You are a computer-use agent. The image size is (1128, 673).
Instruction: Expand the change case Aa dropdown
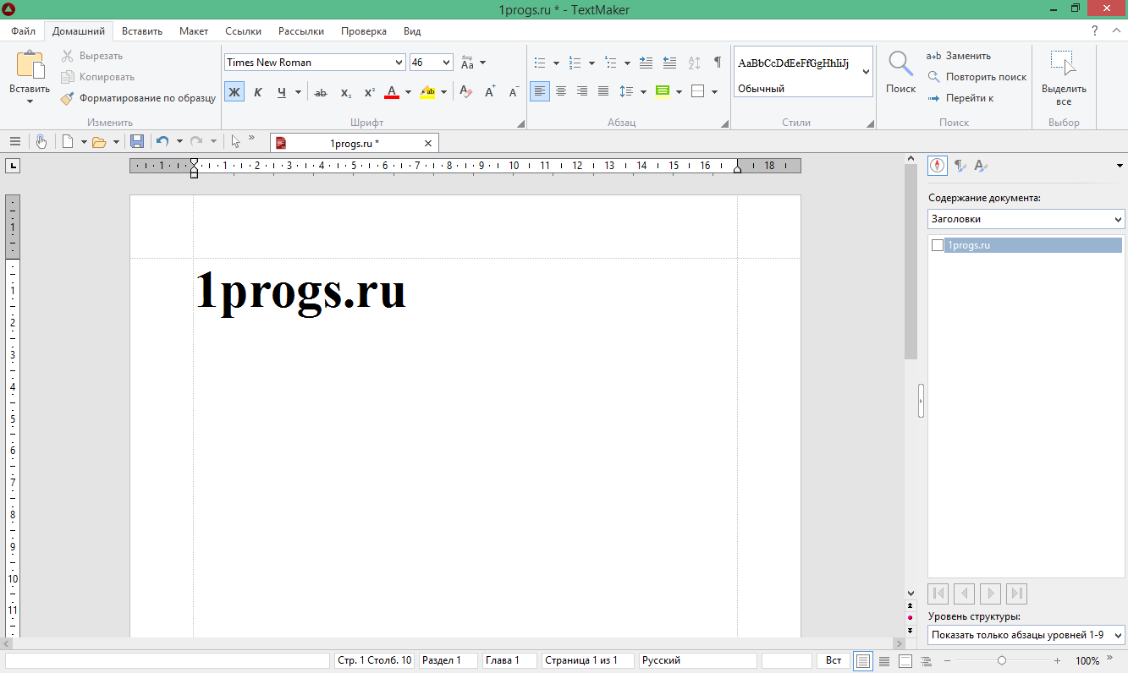pyautogui.click(x=482, y=63)
